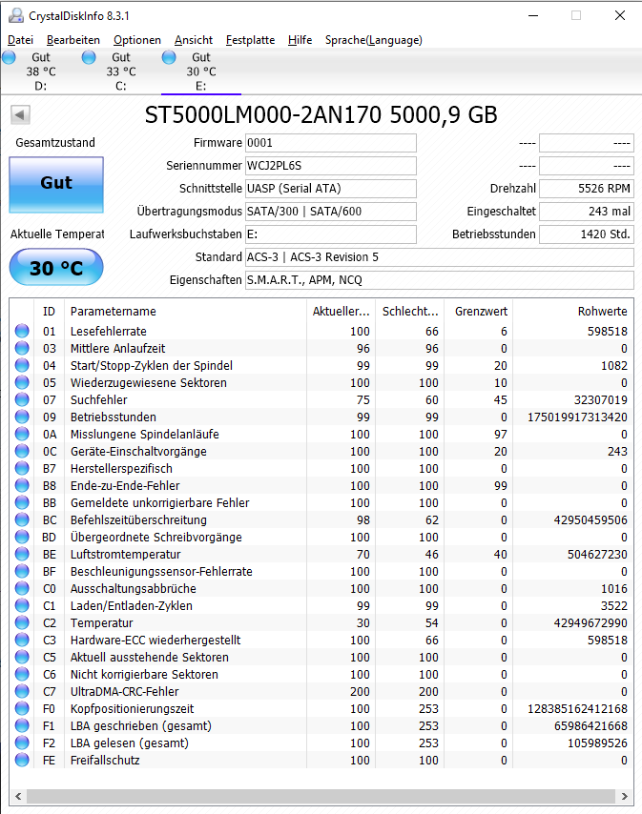The height and width of the screenshot is (814, 642).
Task: Click the Gut health status button
Action: tap(56, 185)
